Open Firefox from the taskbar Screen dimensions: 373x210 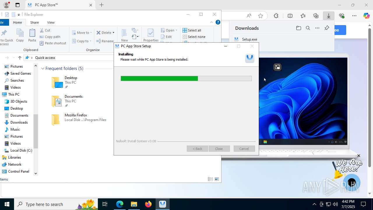148,204
